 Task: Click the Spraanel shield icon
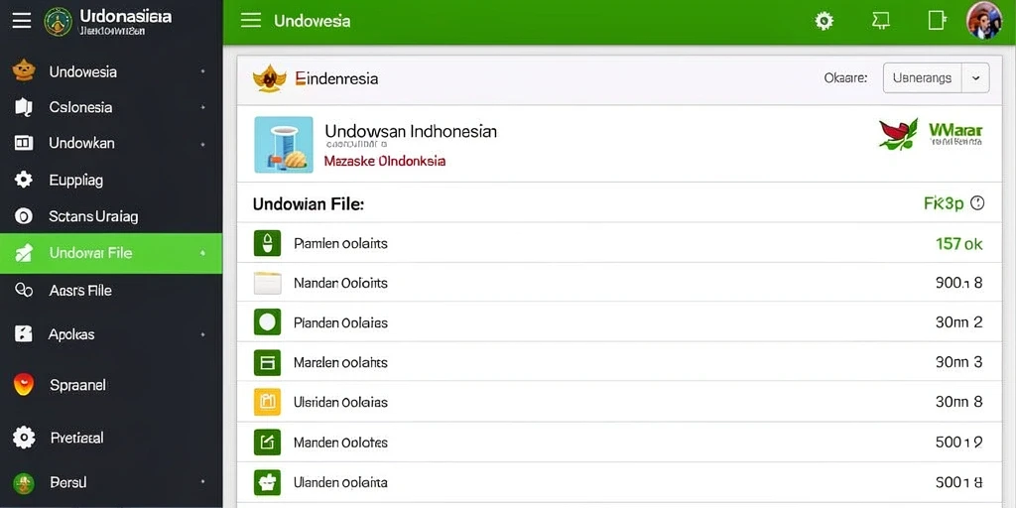tap(24, 384)
